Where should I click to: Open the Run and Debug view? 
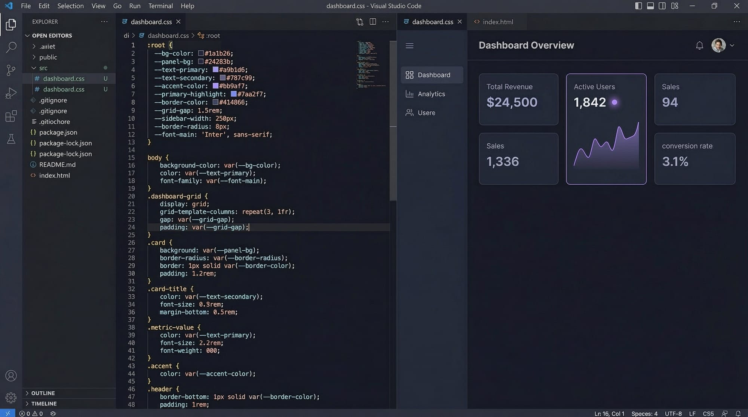coord(11,93)
